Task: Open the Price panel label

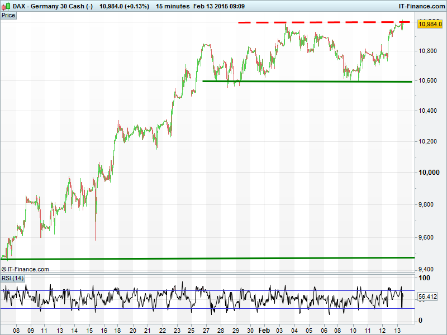Action: pos(8,16)
